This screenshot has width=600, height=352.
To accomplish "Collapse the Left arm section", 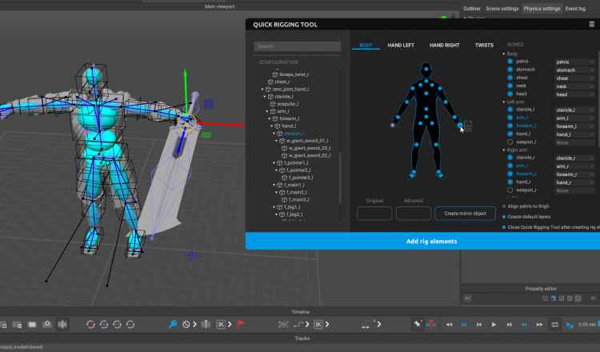I will pyautogui.click(x=504, y=102).
